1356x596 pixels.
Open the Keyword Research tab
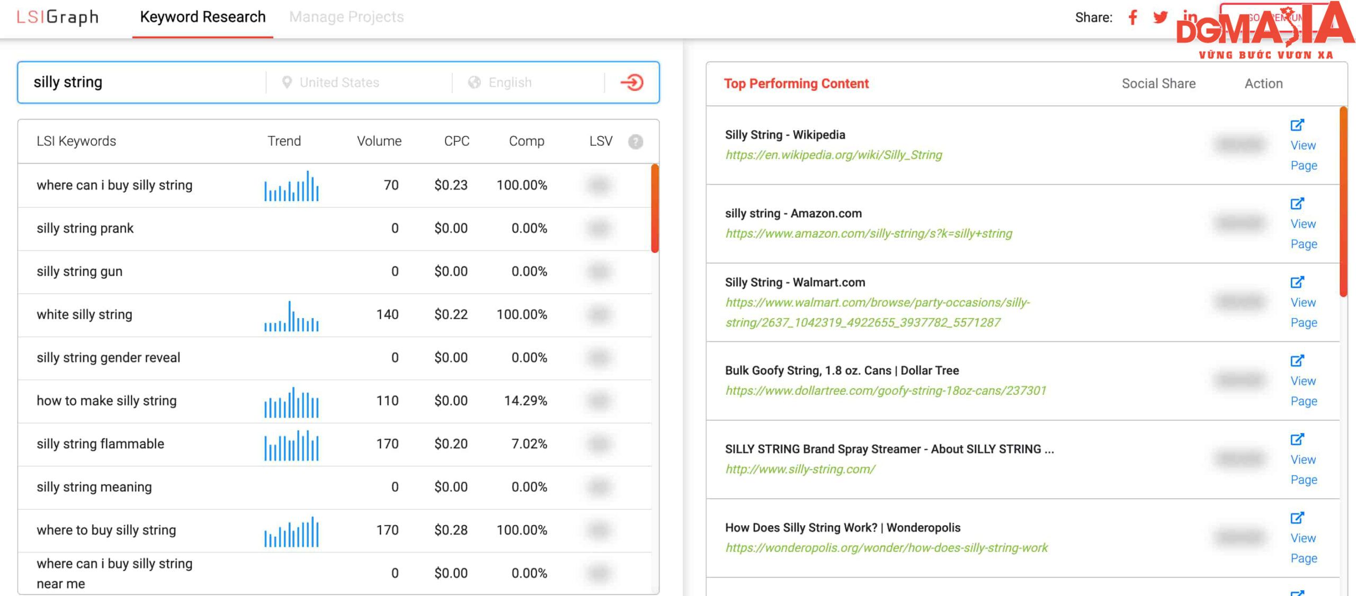203,17
